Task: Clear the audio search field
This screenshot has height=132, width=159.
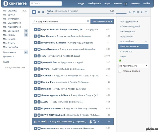Action: pos(88,21)
